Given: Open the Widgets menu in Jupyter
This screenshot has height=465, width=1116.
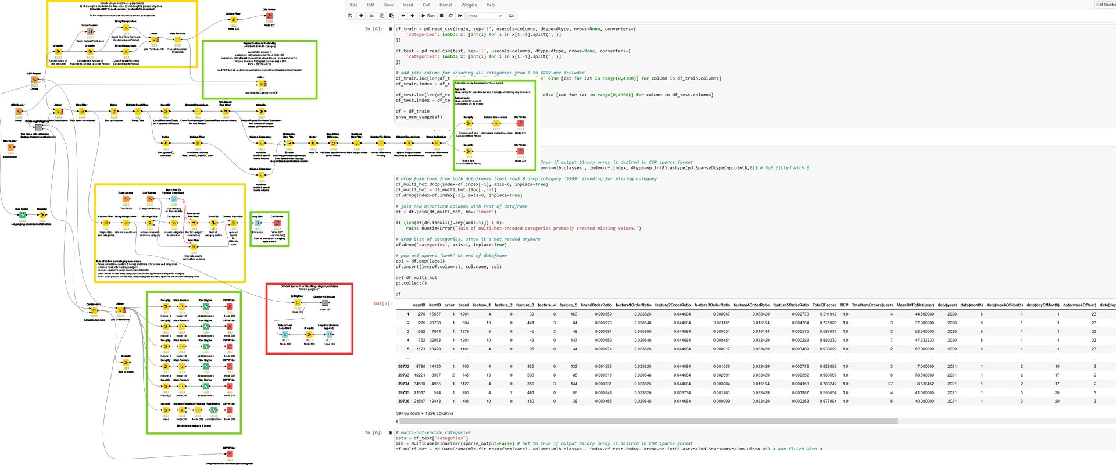Looking at the screenshot, I should click(469, 5).
